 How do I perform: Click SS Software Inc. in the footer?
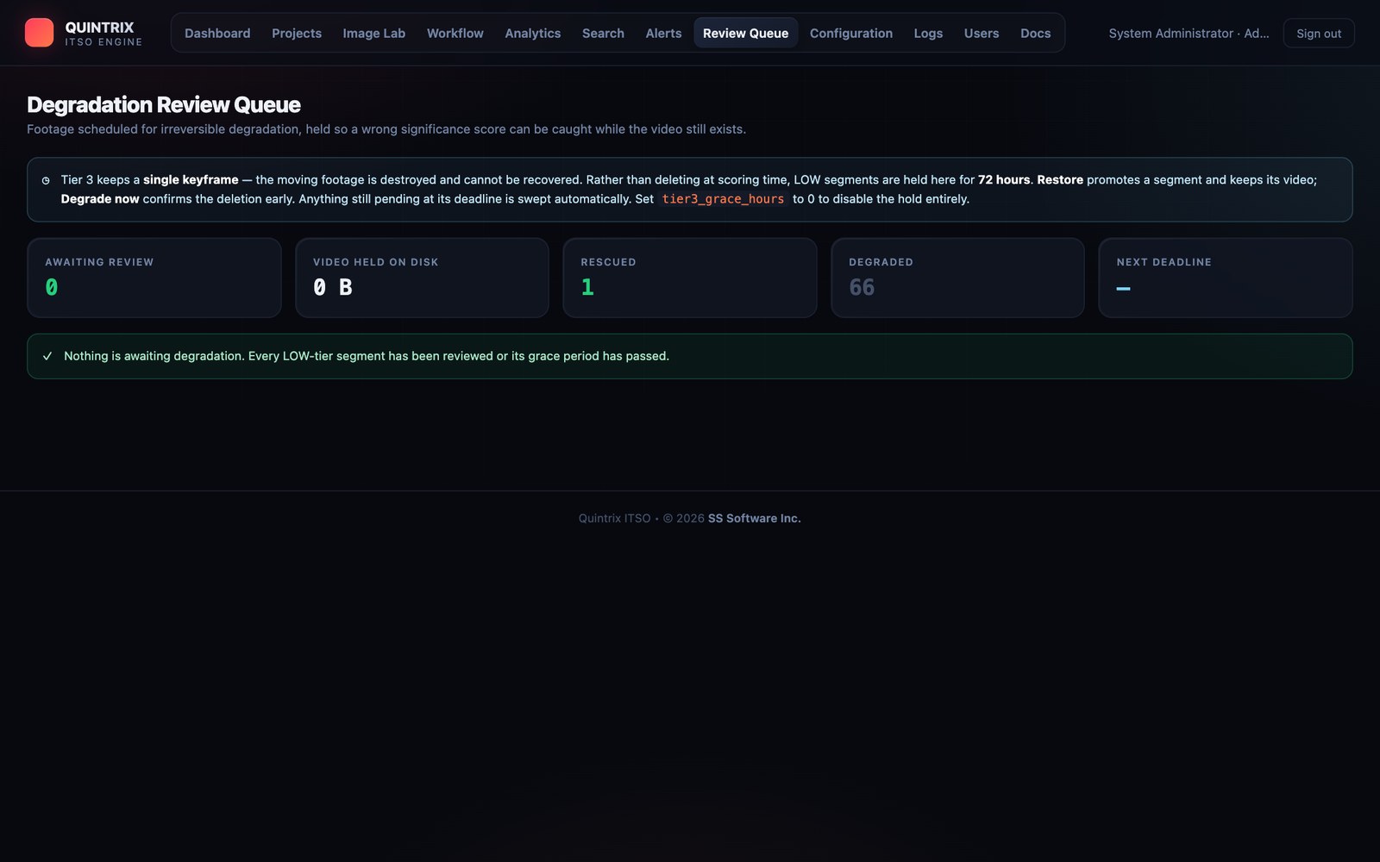tap(755, 518)
